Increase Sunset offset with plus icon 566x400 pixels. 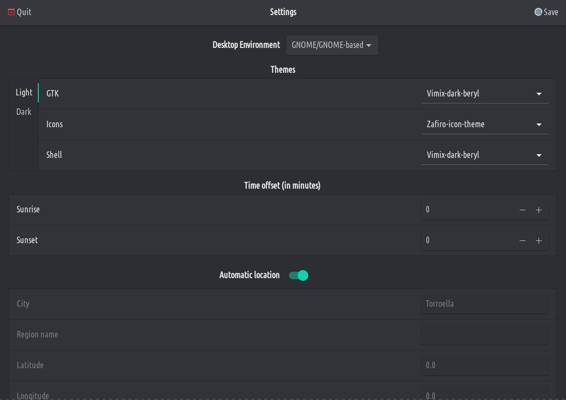click(x=539, y=240)
